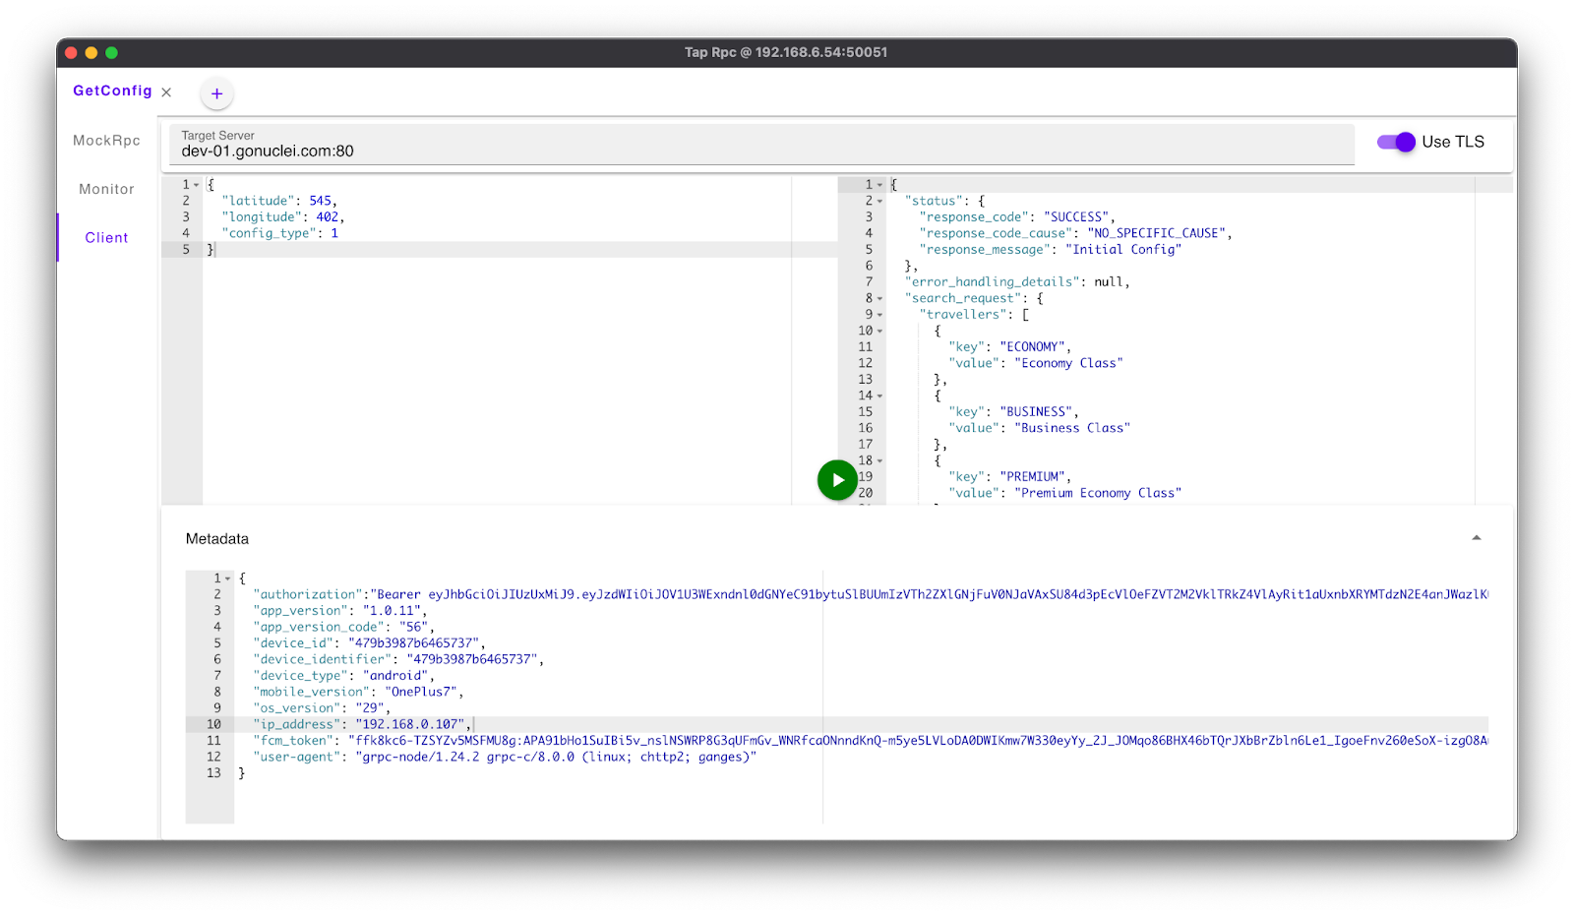Fold request editor line 1 arrow
Image resolution: width=1574 pixels, height=915 pixels.
(x=197, y=185)
